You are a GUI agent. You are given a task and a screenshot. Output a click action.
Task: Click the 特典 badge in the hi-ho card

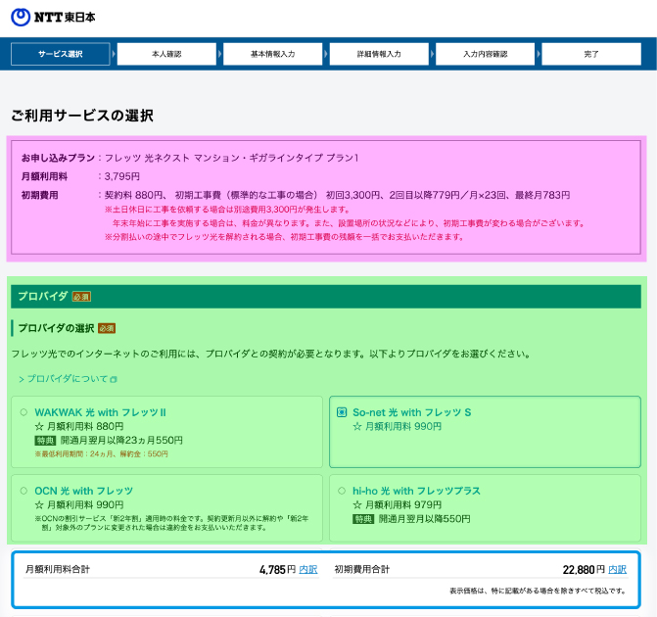coord(363,519)
